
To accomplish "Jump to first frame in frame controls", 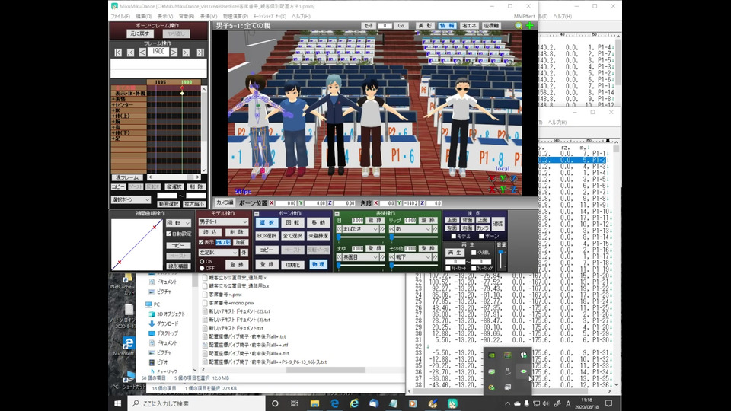I will pyautogui.click(x=118, y=53).
